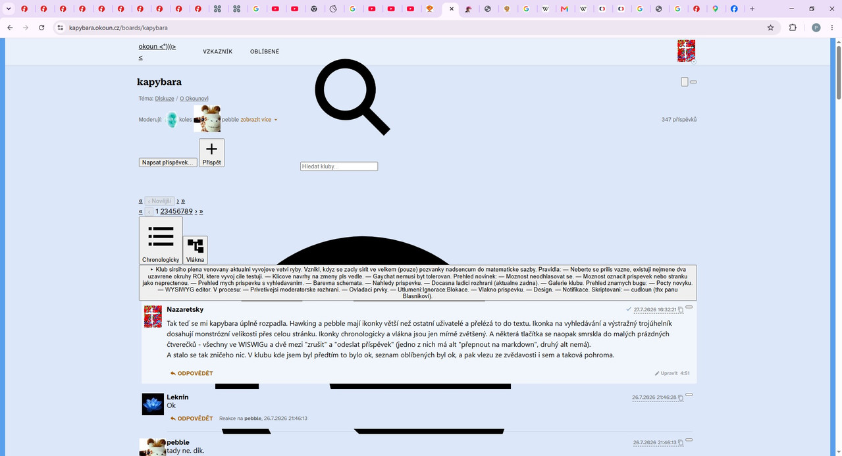Image resolution: width=842 pixels, height=456 pixels.
Task: Open the user profile avatar in page header
Action: tap(686, 51)
